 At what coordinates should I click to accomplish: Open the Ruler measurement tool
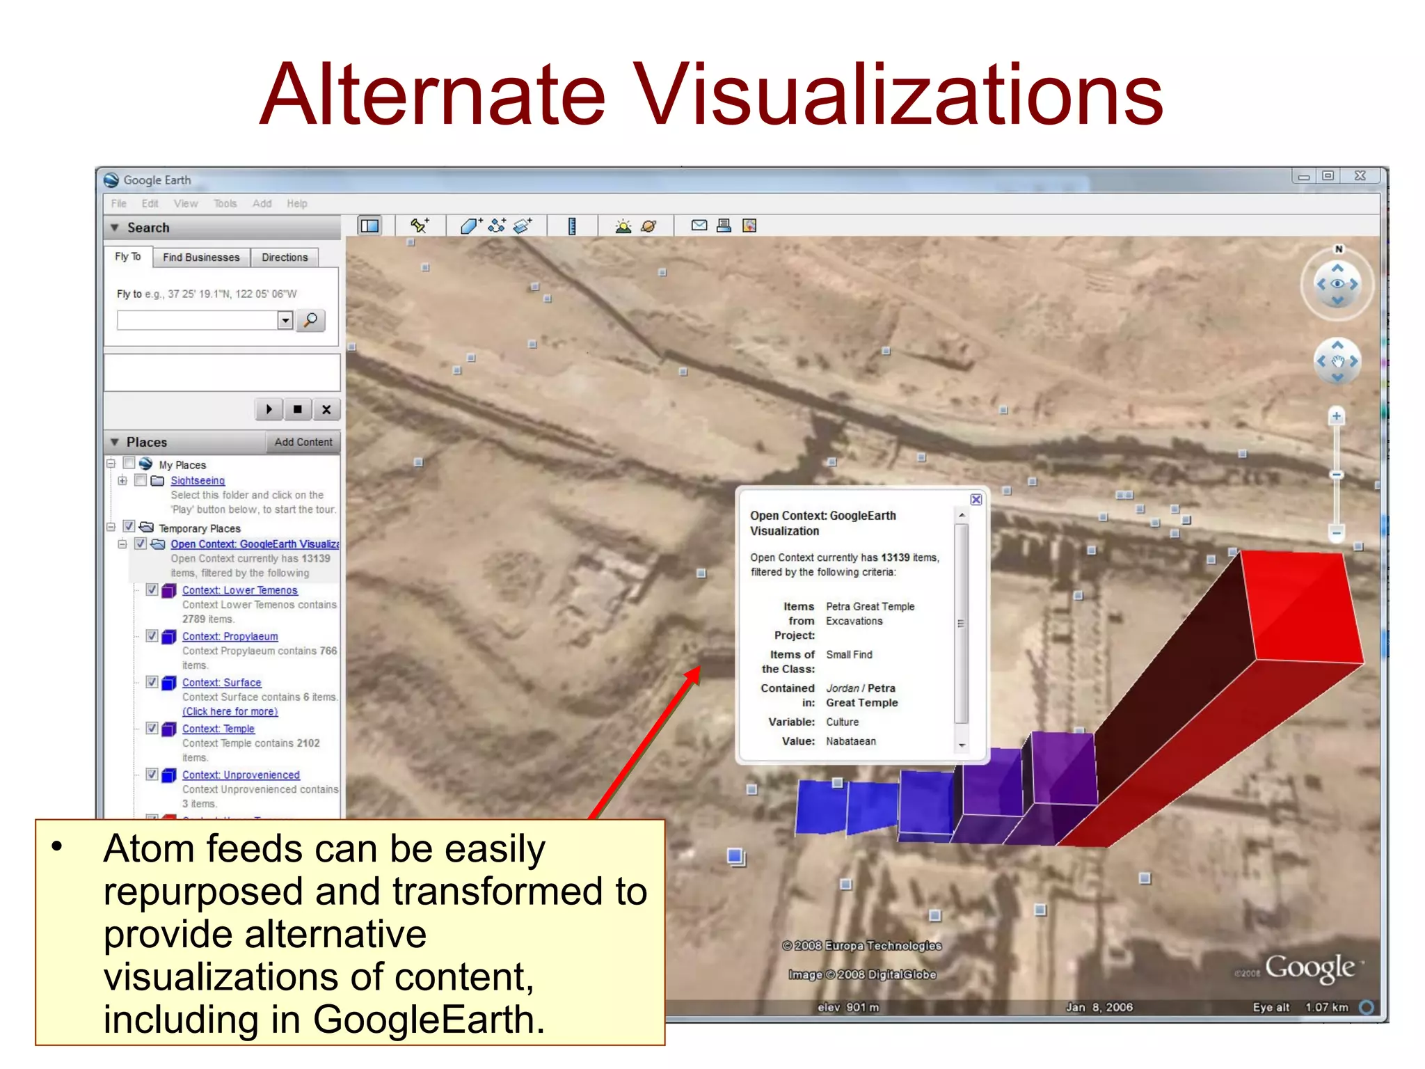tap(572, 225)
